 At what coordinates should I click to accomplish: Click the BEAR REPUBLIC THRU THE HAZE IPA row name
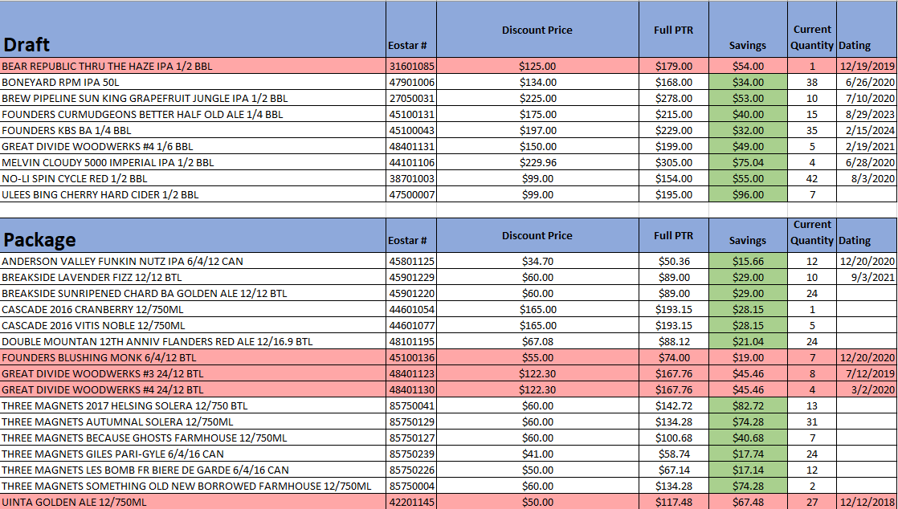click(193, 66)
